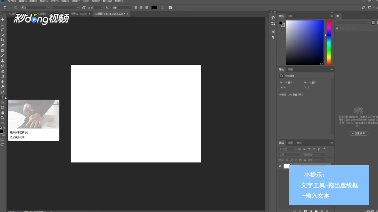Open the Paragraph panel icon
This screenshot has height=212, width=378.
[x=273, y=37]
